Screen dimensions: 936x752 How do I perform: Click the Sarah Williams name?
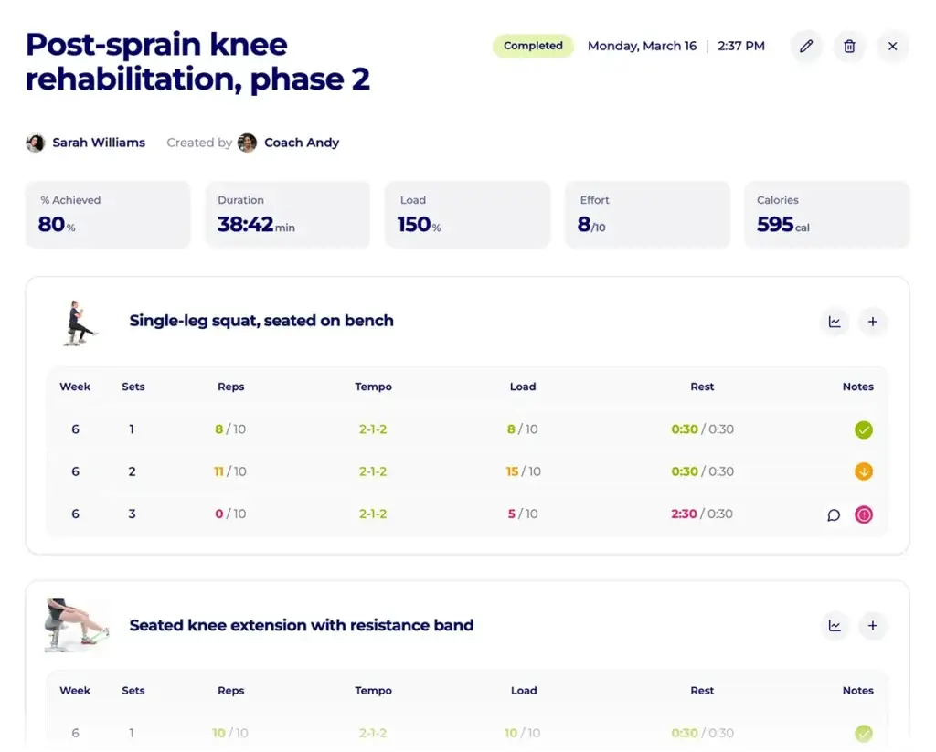pyautogui.click(x=99, y=143)
